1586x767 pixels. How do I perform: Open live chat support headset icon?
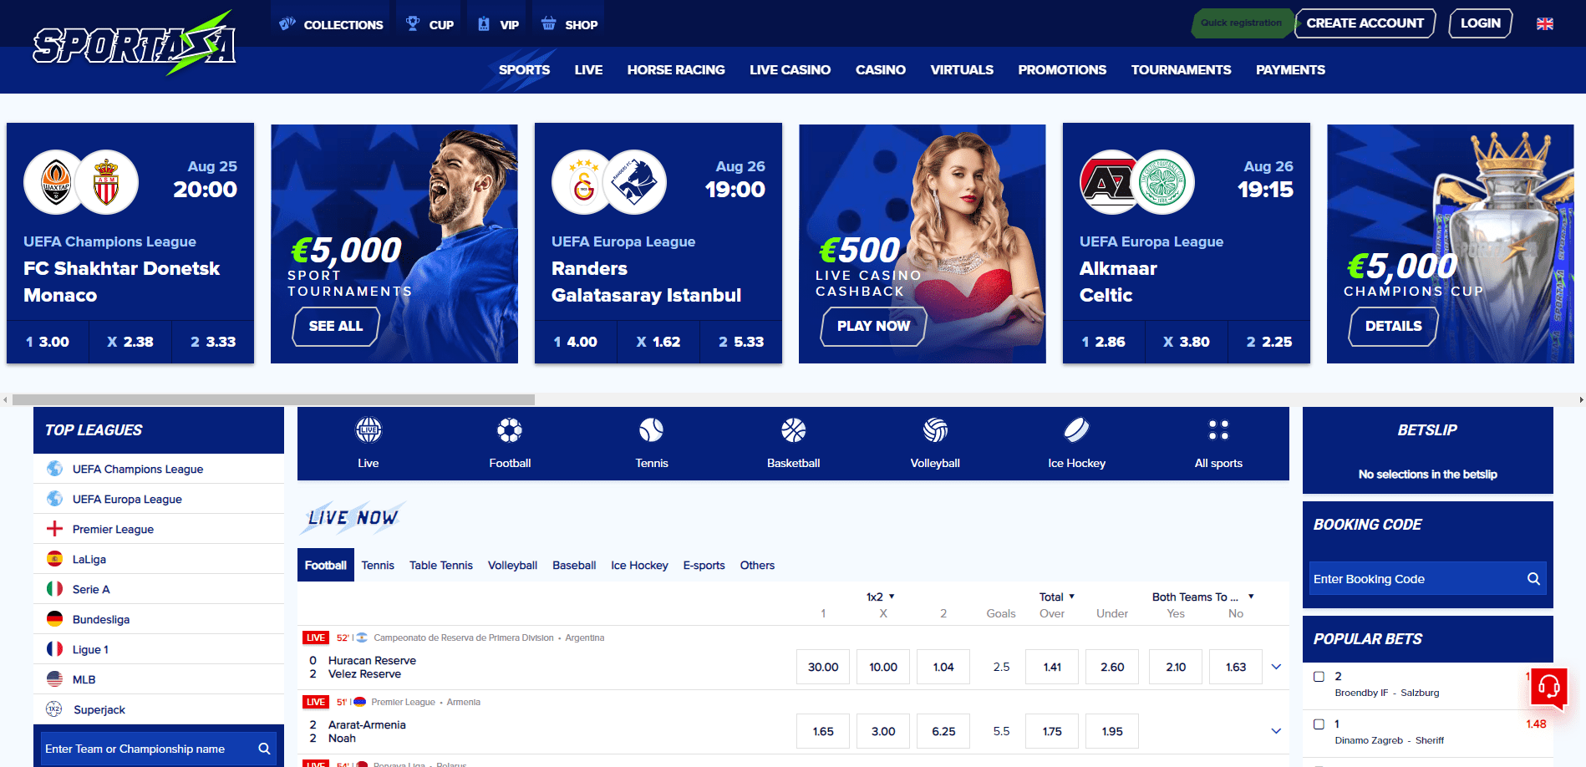(x=1548, y=688)
